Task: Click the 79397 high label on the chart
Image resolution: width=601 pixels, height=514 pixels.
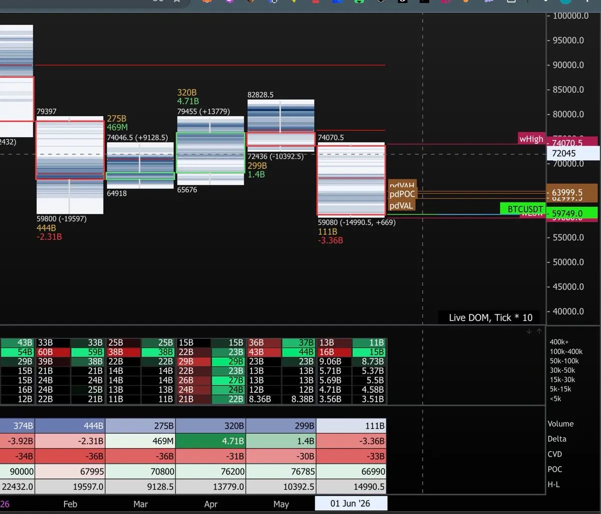Action: 47,111
